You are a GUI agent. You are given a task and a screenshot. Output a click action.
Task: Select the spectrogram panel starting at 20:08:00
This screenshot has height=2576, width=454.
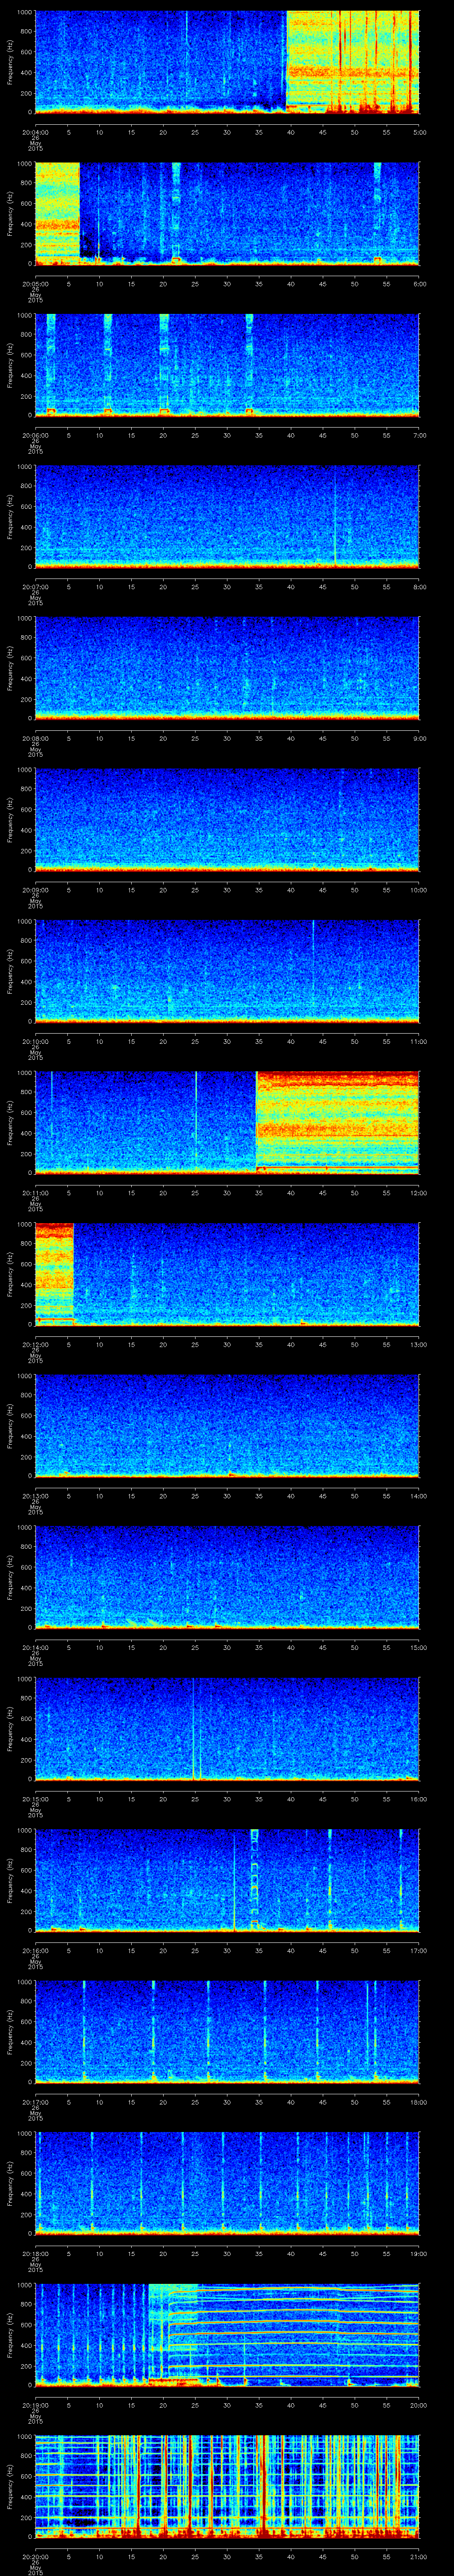click(x=227, y=668)
